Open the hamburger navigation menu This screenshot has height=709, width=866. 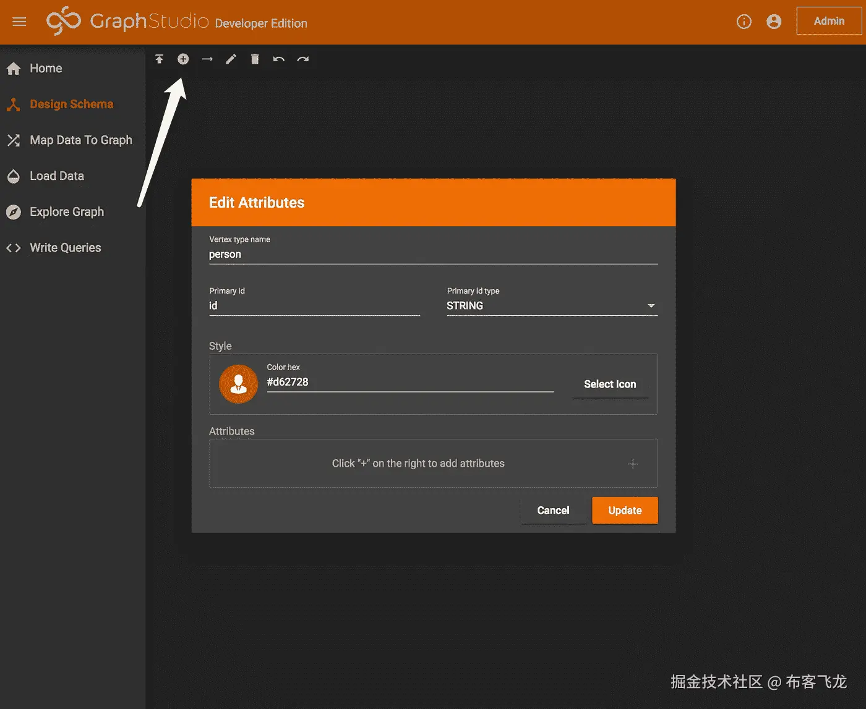pos(19,22)
